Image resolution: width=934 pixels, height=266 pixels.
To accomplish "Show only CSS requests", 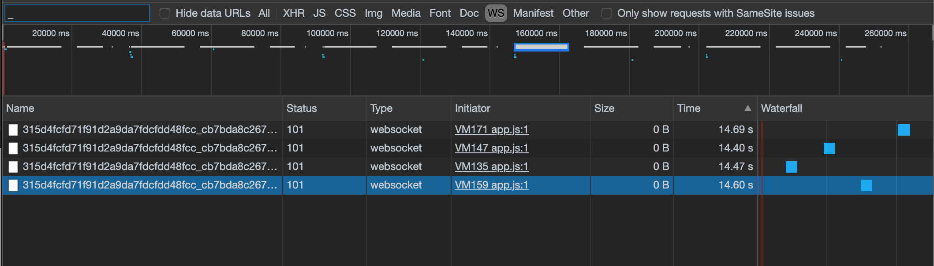I will click(345, 13).
